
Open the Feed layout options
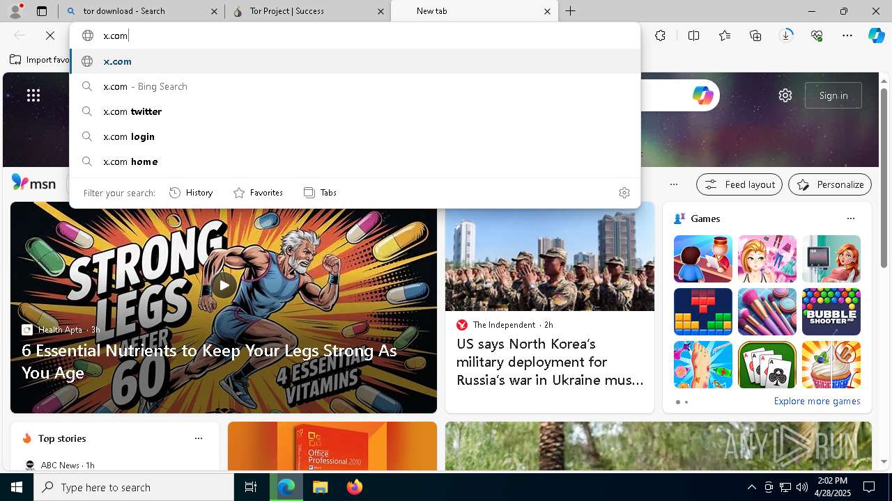[x=739, y=184]
